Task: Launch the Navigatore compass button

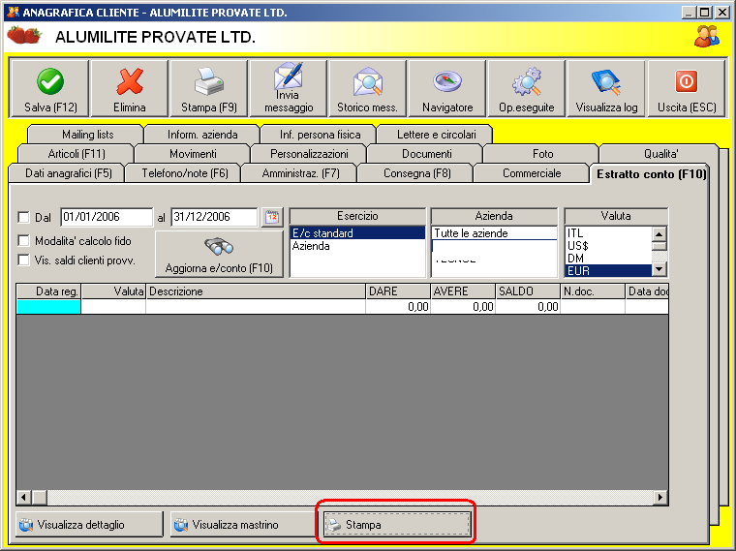Action: (446, 88)
